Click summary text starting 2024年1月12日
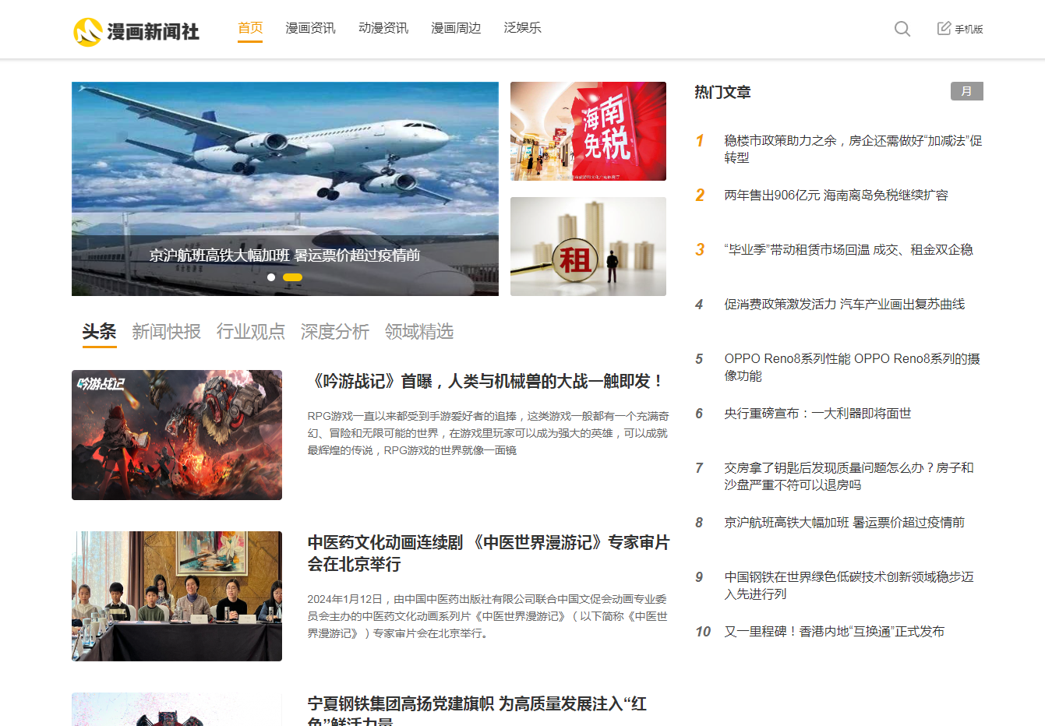 click(488, 616)
